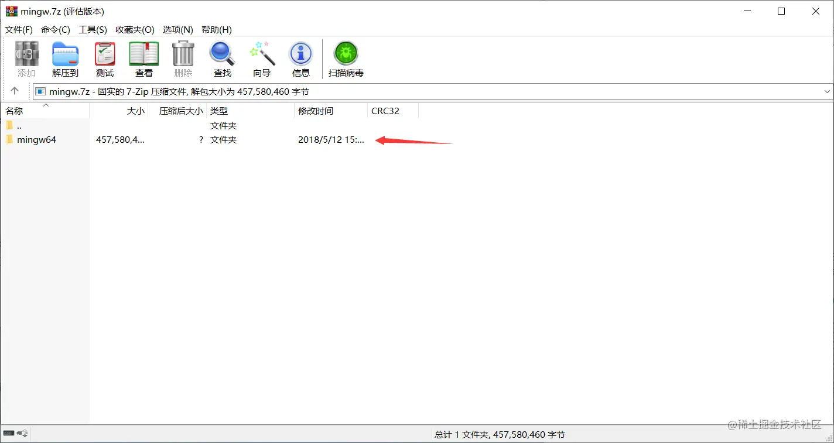Image resolution: width=834 pixels, height=443 pixels.
Task: Sort by Size (大小) column header
Action: [119, 111]
